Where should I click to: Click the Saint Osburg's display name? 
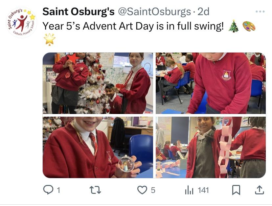[79, 11]
